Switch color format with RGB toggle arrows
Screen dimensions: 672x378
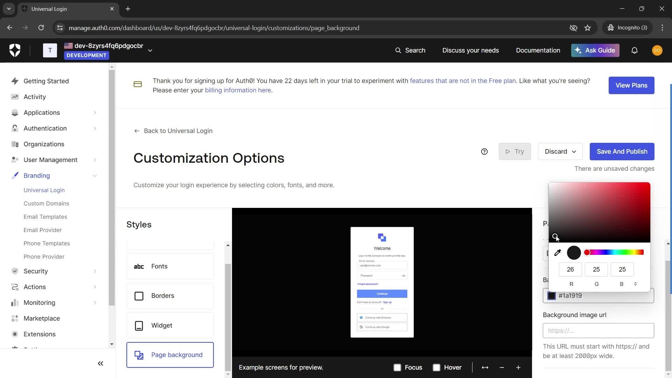(636, 284)
